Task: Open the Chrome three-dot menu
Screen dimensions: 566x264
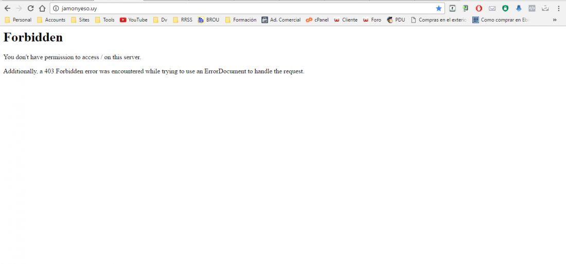Action: pyautogui.click(x=558, y=8)
